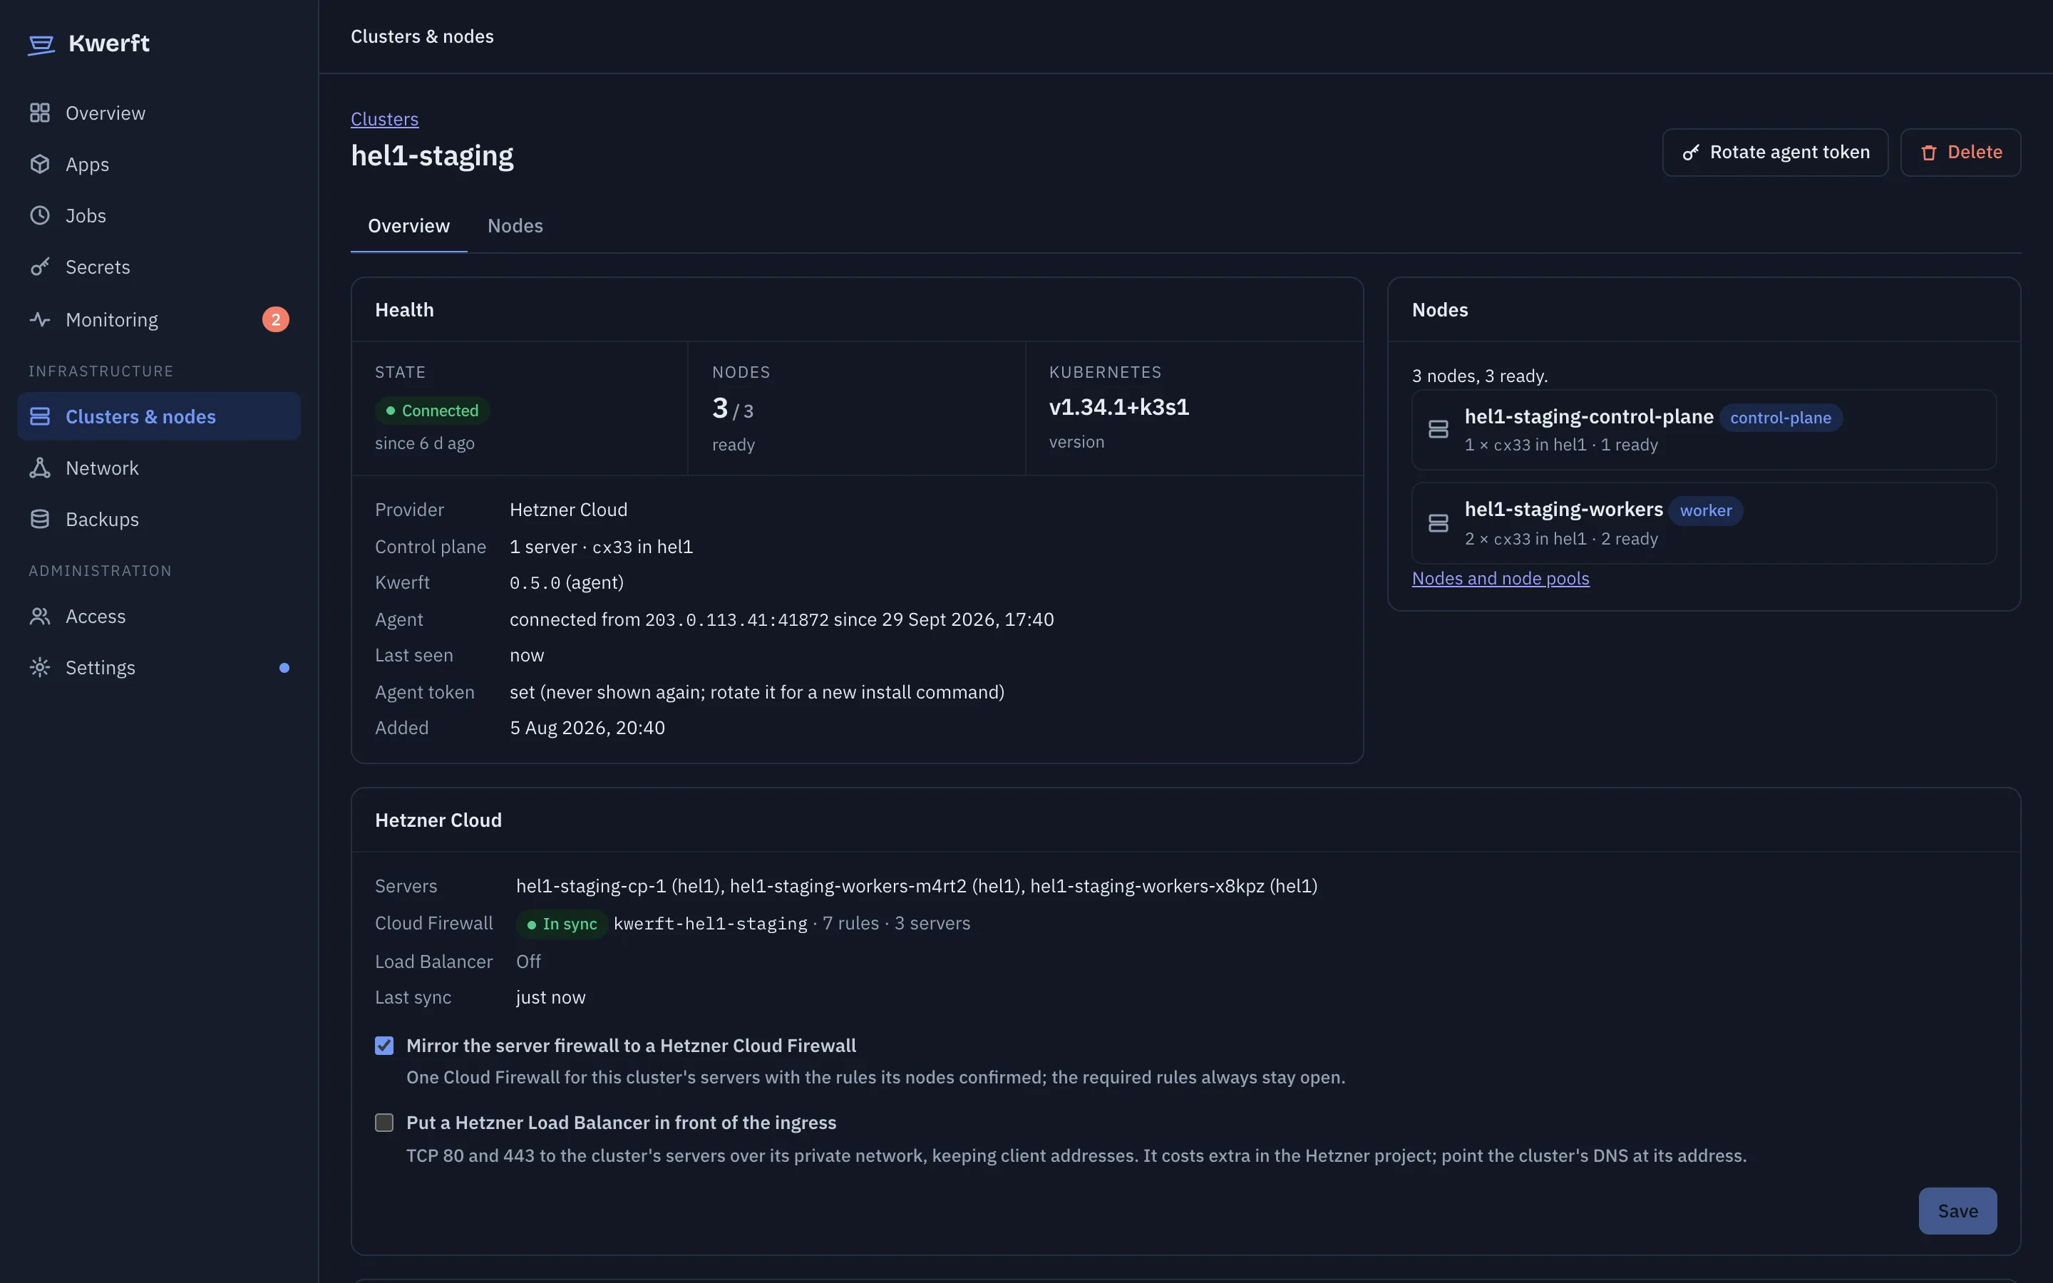Open Secrets via the key icon

click(40, 267)
